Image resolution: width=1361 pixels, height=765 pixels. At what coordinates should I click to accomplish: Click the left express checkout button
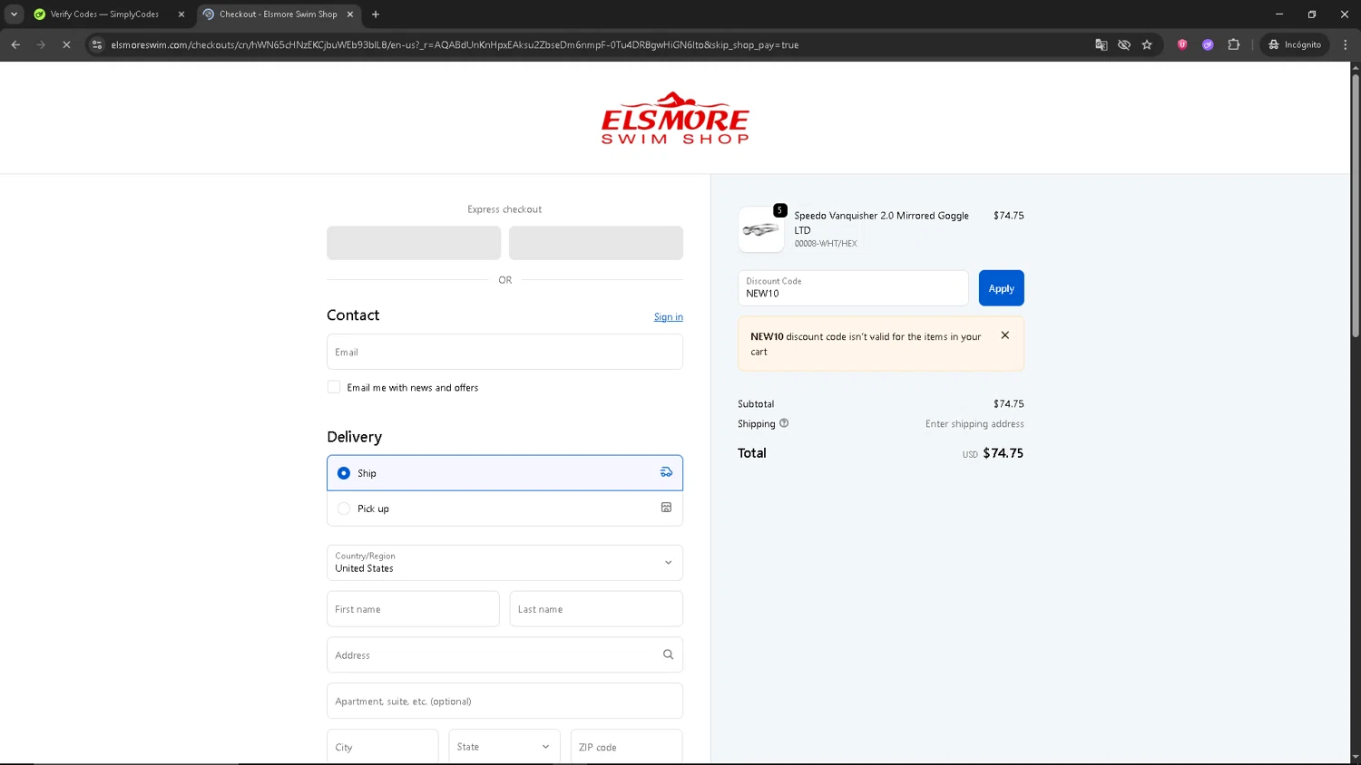pyautogui.click(x=414, y=243)
